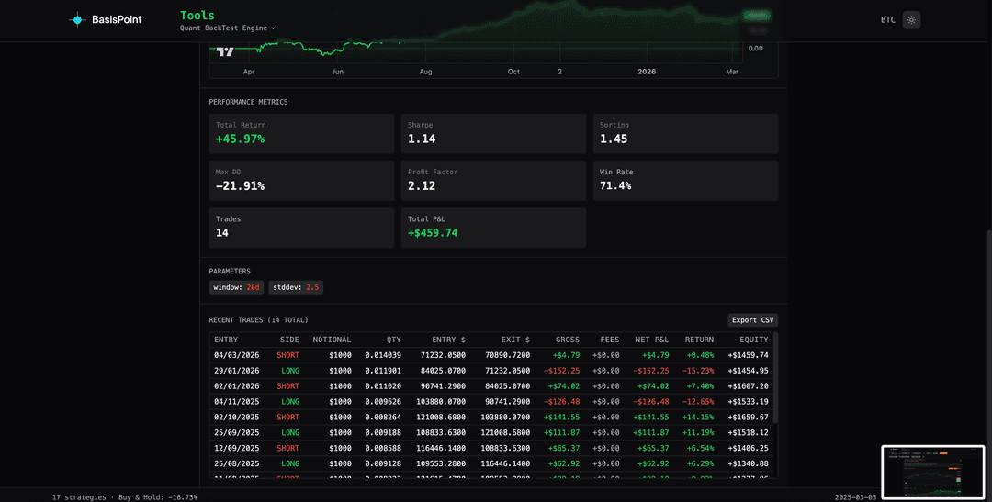Viewport: 992px width, 502px height.
Task: Click the window: 20d parameter chip
Action: (x=237, y=287)
